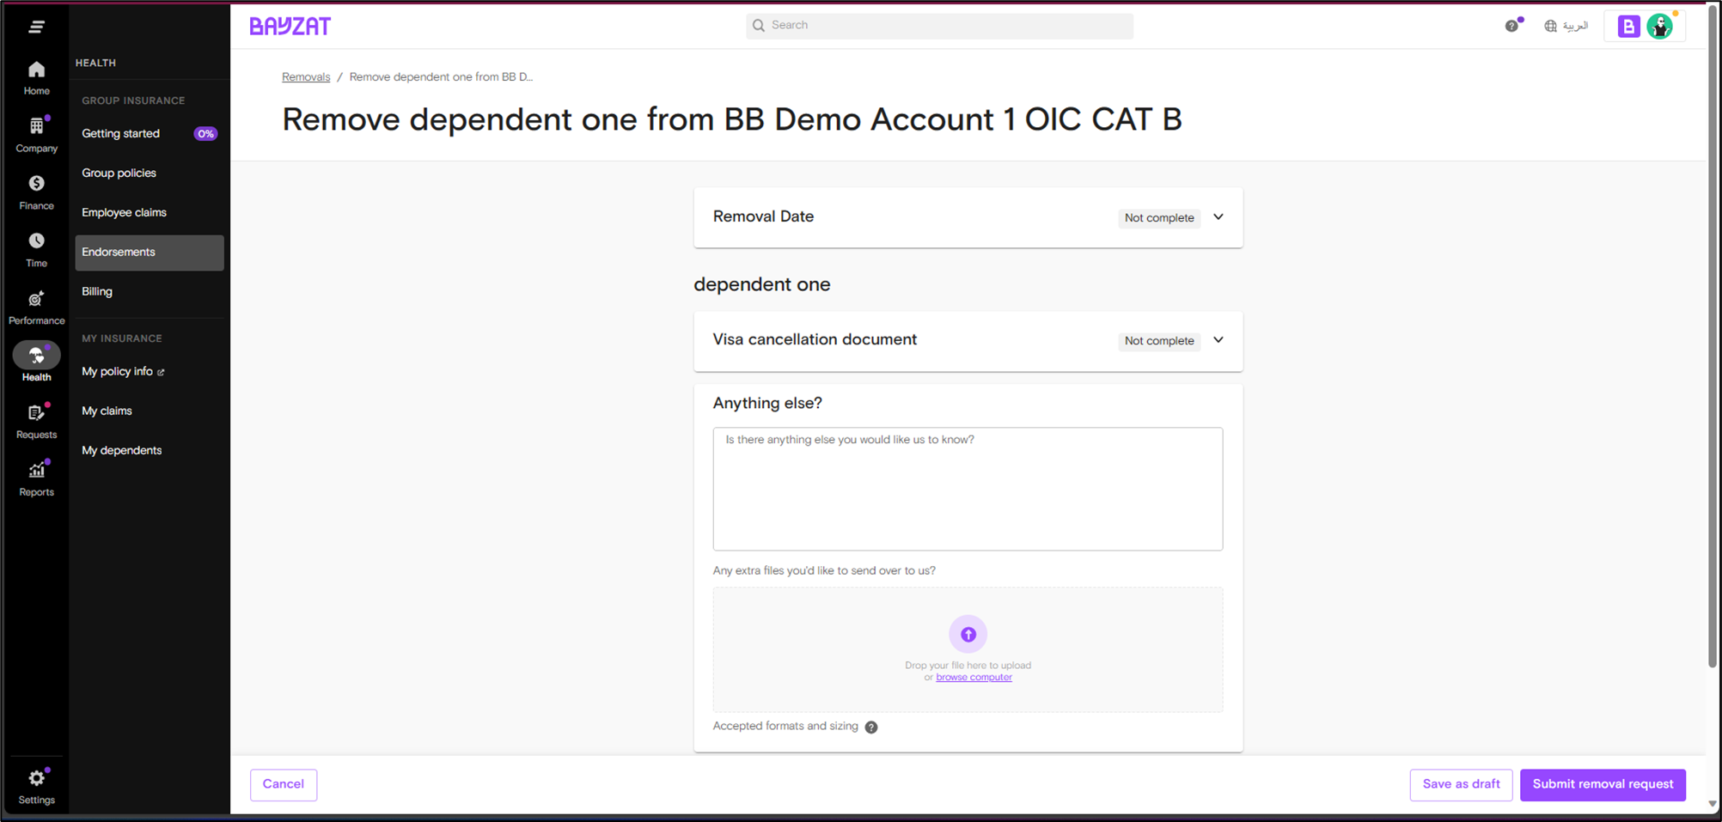This screenshot has width=1722, height=822.
Task: Expand Visa cancellation document section
Action: [1218, 340]
